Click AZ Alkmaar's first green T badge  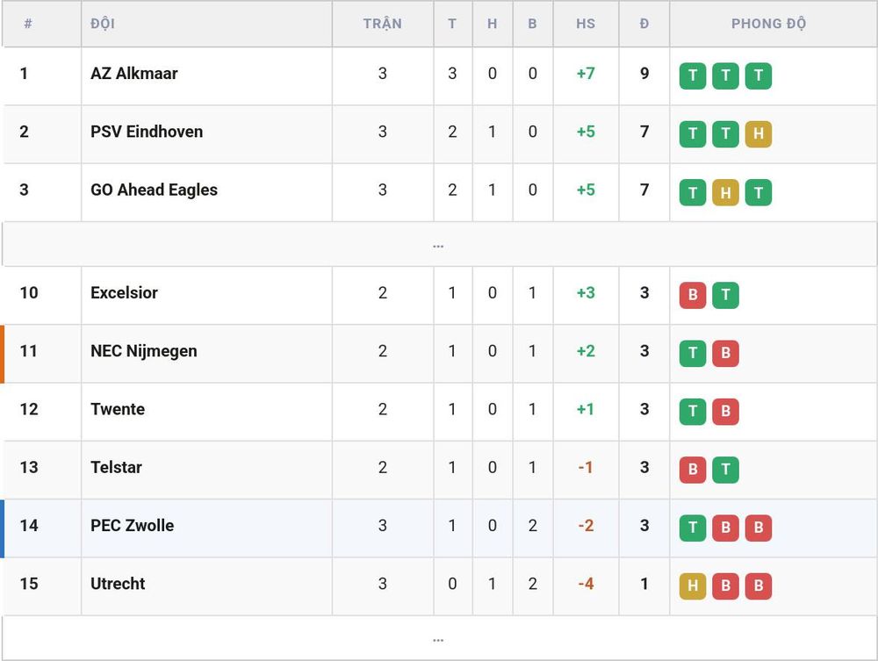[x=693, y=75]
